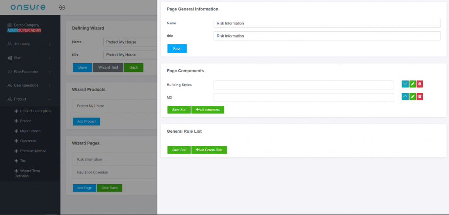Screen dimensions: 449x215
Task: Collapse the Product sidebar section
Action: point(30,99)
